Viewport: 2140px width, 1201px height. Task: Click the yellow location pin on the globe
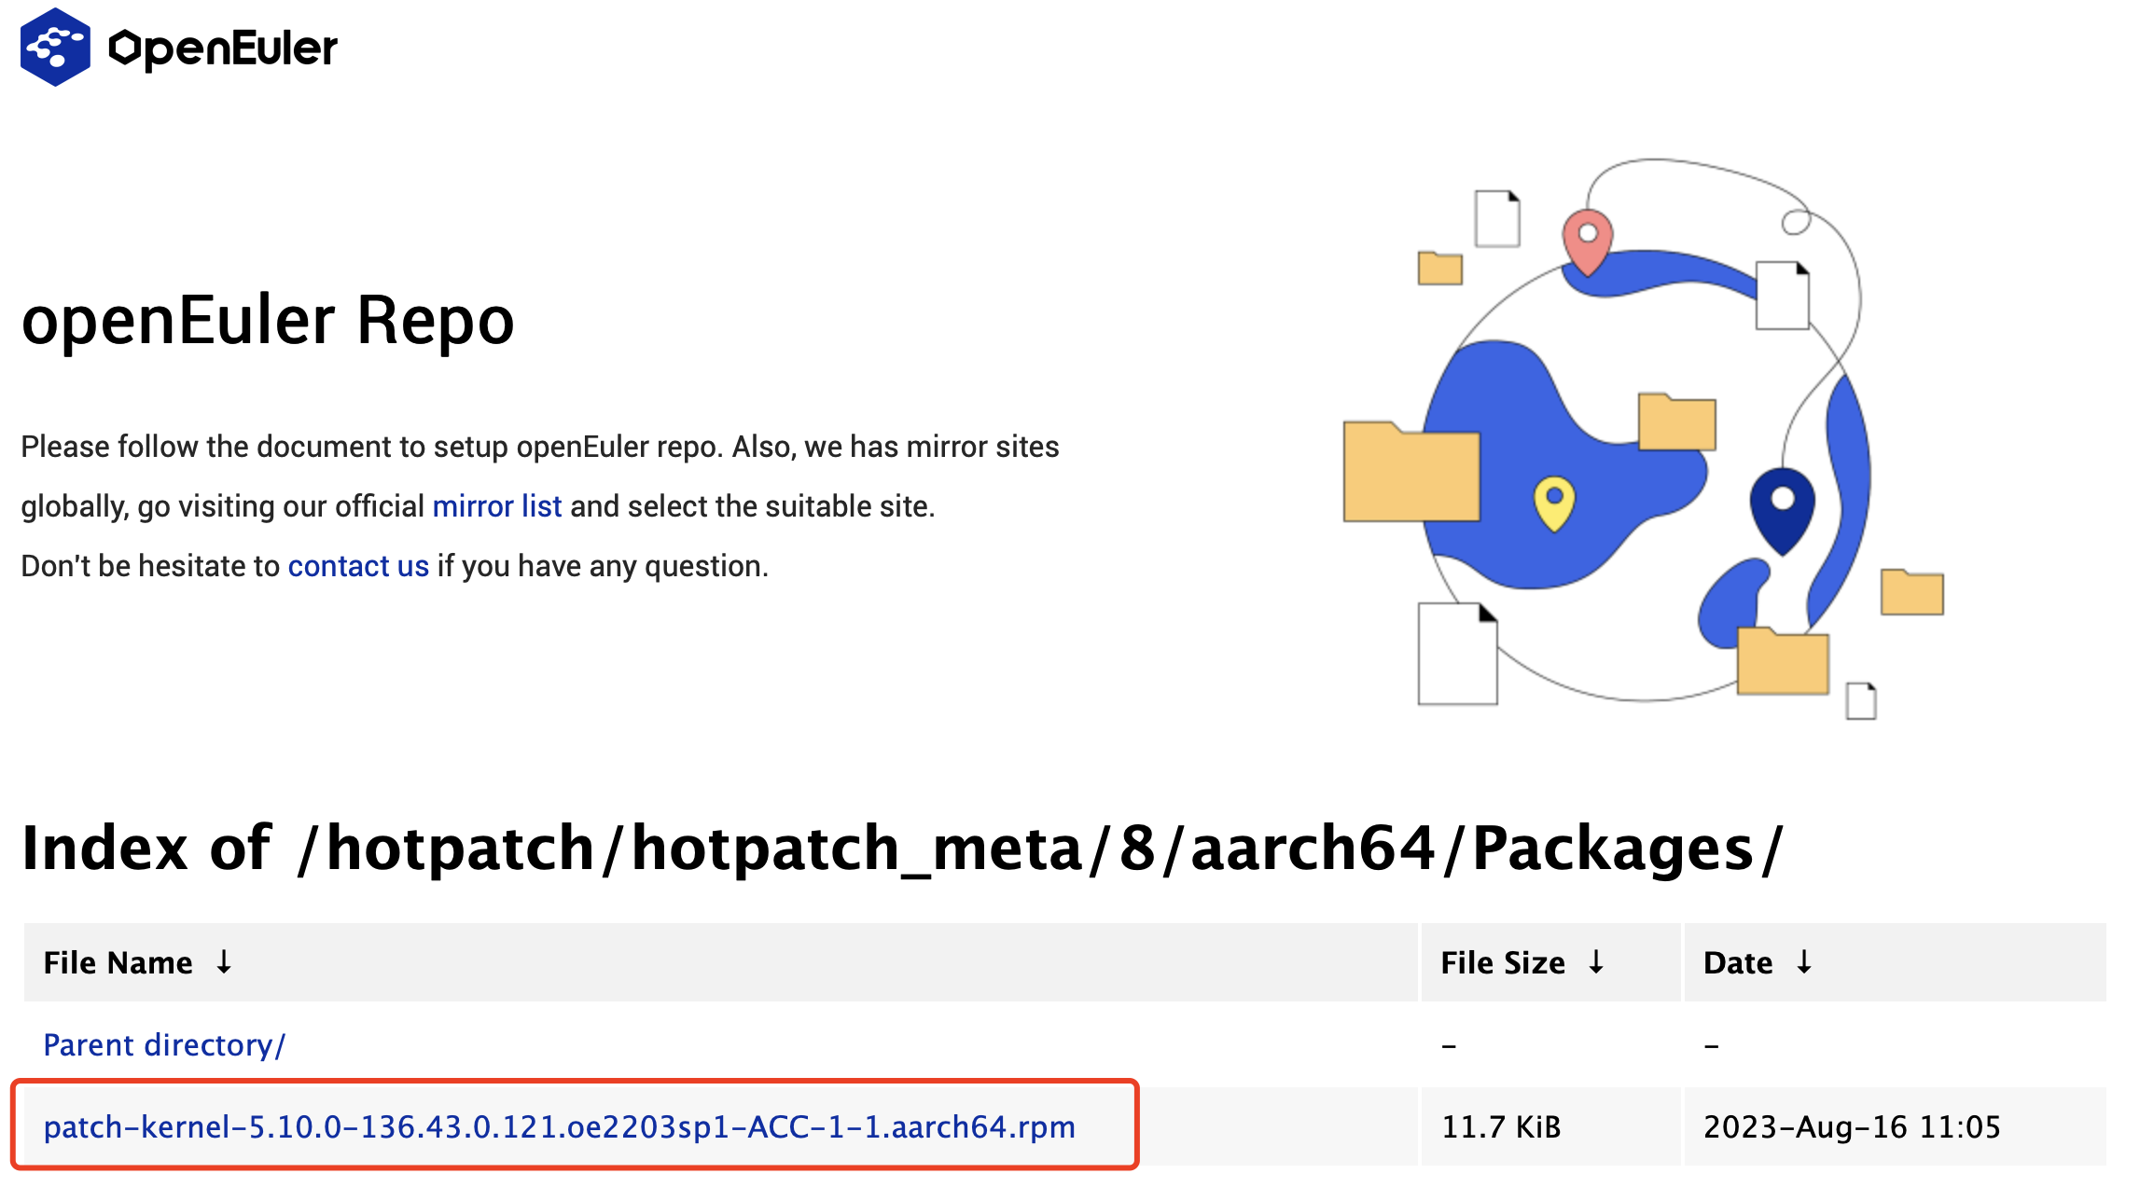[1554, 503]
